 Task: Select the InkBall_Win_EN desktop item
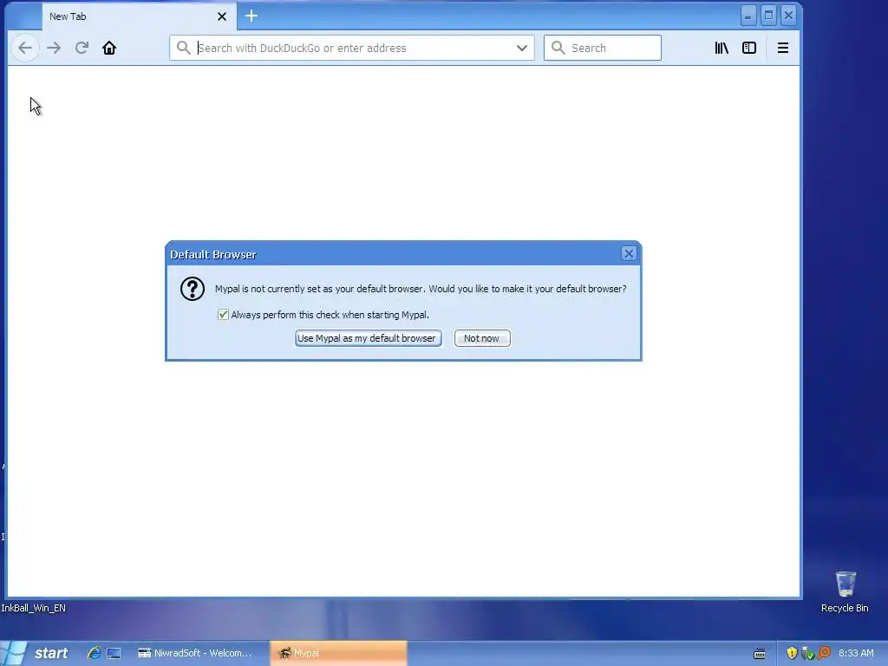(33, 608)
